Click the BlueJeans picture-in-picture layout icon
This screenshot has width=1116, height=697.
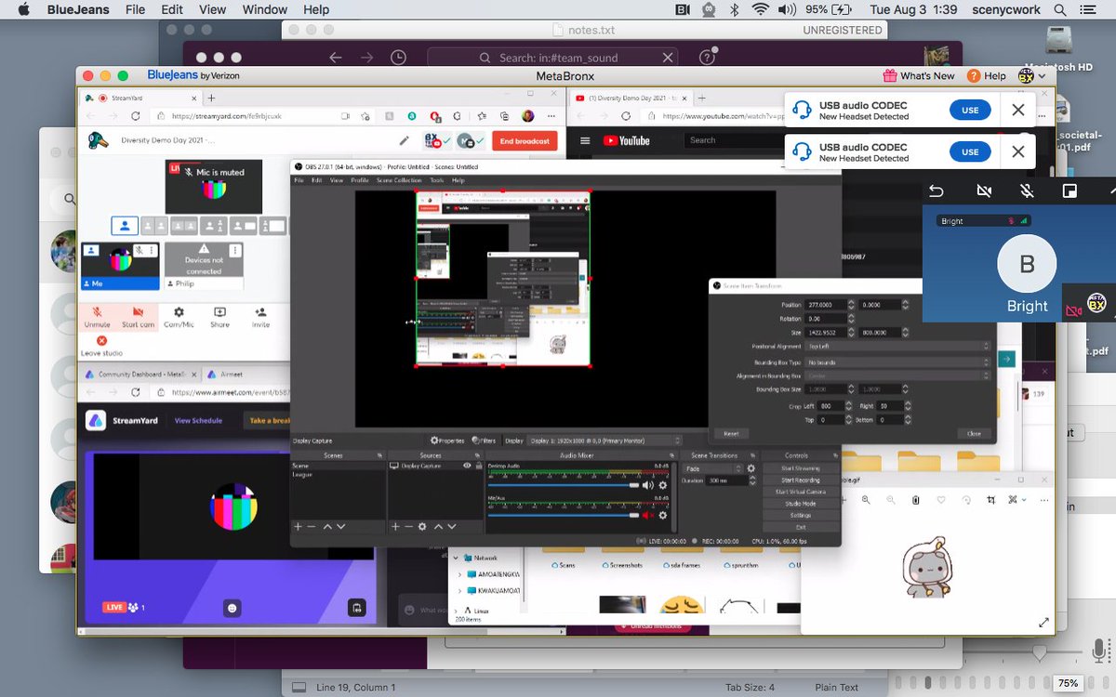(x=1069, y=191)
